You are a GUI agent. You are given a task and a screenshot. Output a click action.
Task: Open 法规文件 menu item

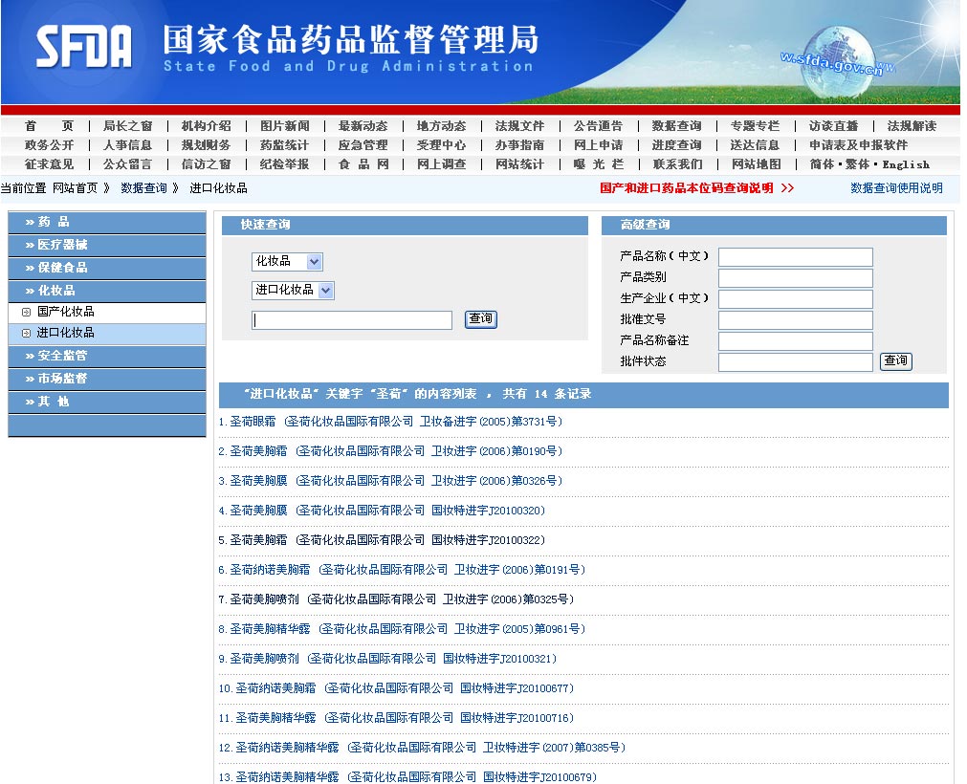point(520,126)
